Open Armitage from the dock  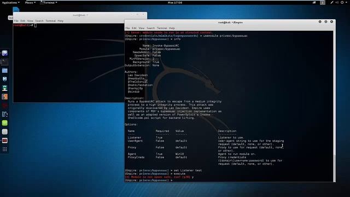[x=5, y=88]
